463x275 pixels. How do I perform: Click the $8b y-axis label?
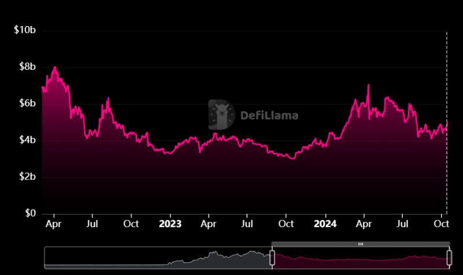[x=27, y=66]
